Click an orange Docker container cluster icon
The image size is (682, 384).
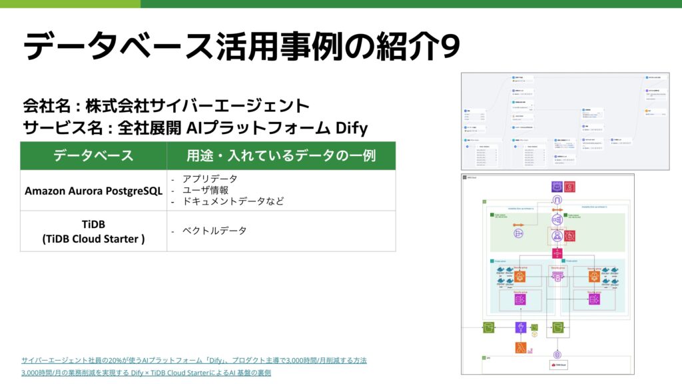pos(519,276)
